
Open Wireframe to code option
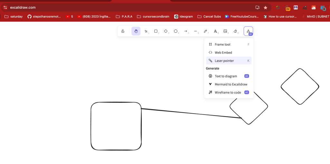click(229, 92)
